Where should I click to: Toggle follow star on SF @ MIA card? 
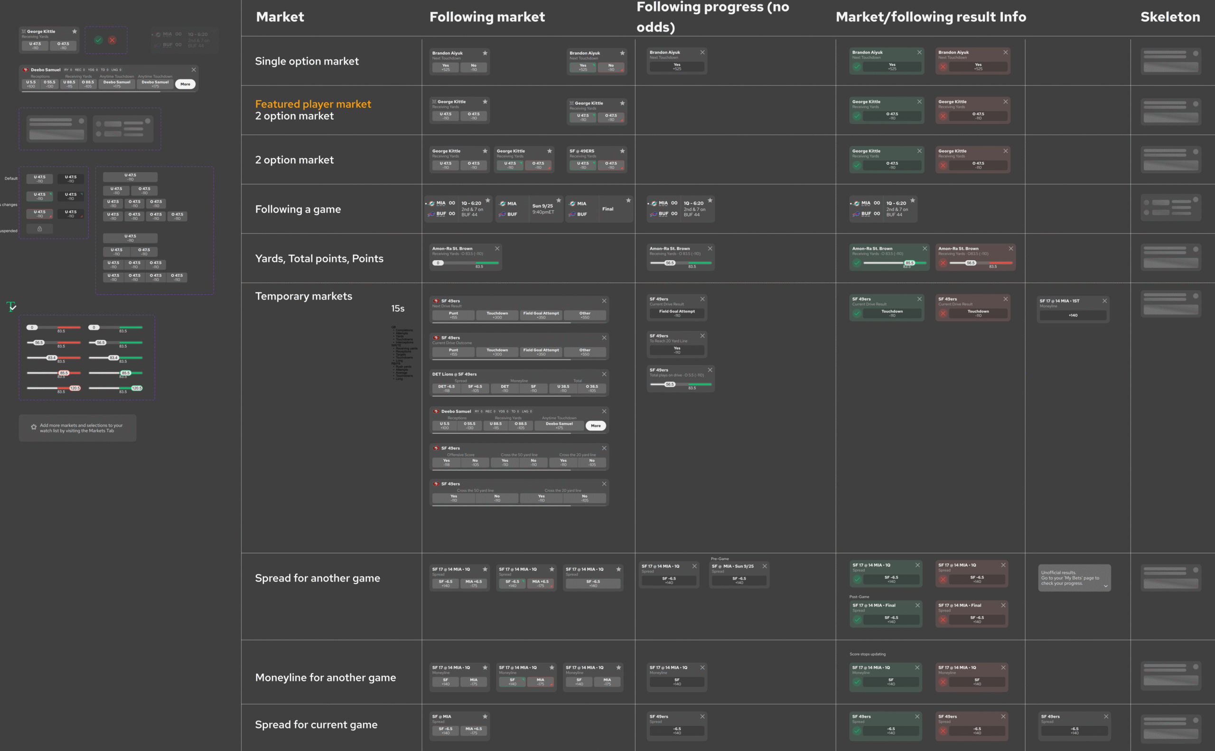click(485, 716)
